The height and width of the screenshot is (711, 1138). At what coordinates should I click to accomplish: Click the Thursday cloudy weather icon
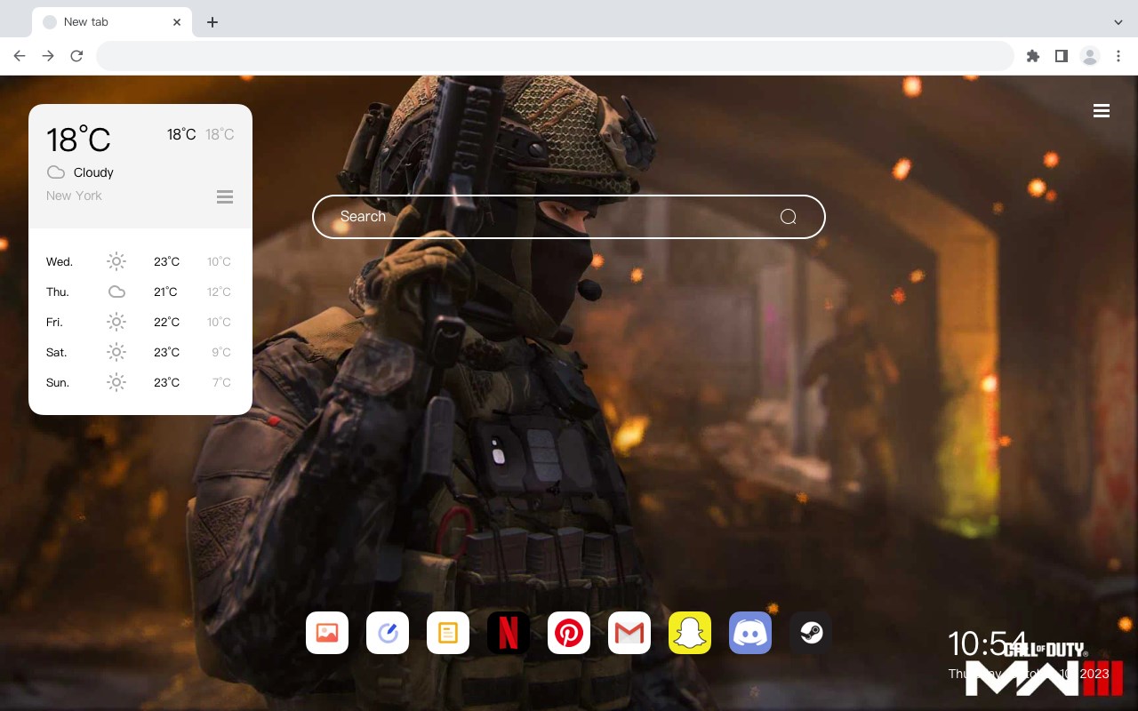click(116, 292)
